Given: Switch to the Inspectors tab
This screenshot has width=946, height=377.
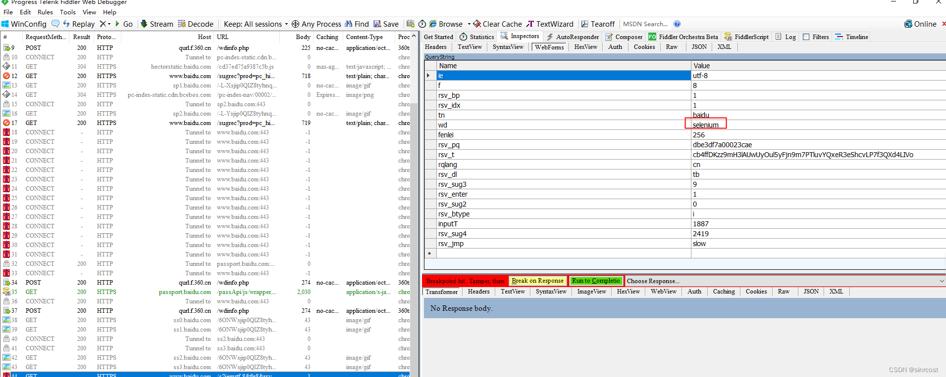Looking at the screenshot, I should 521,36.
